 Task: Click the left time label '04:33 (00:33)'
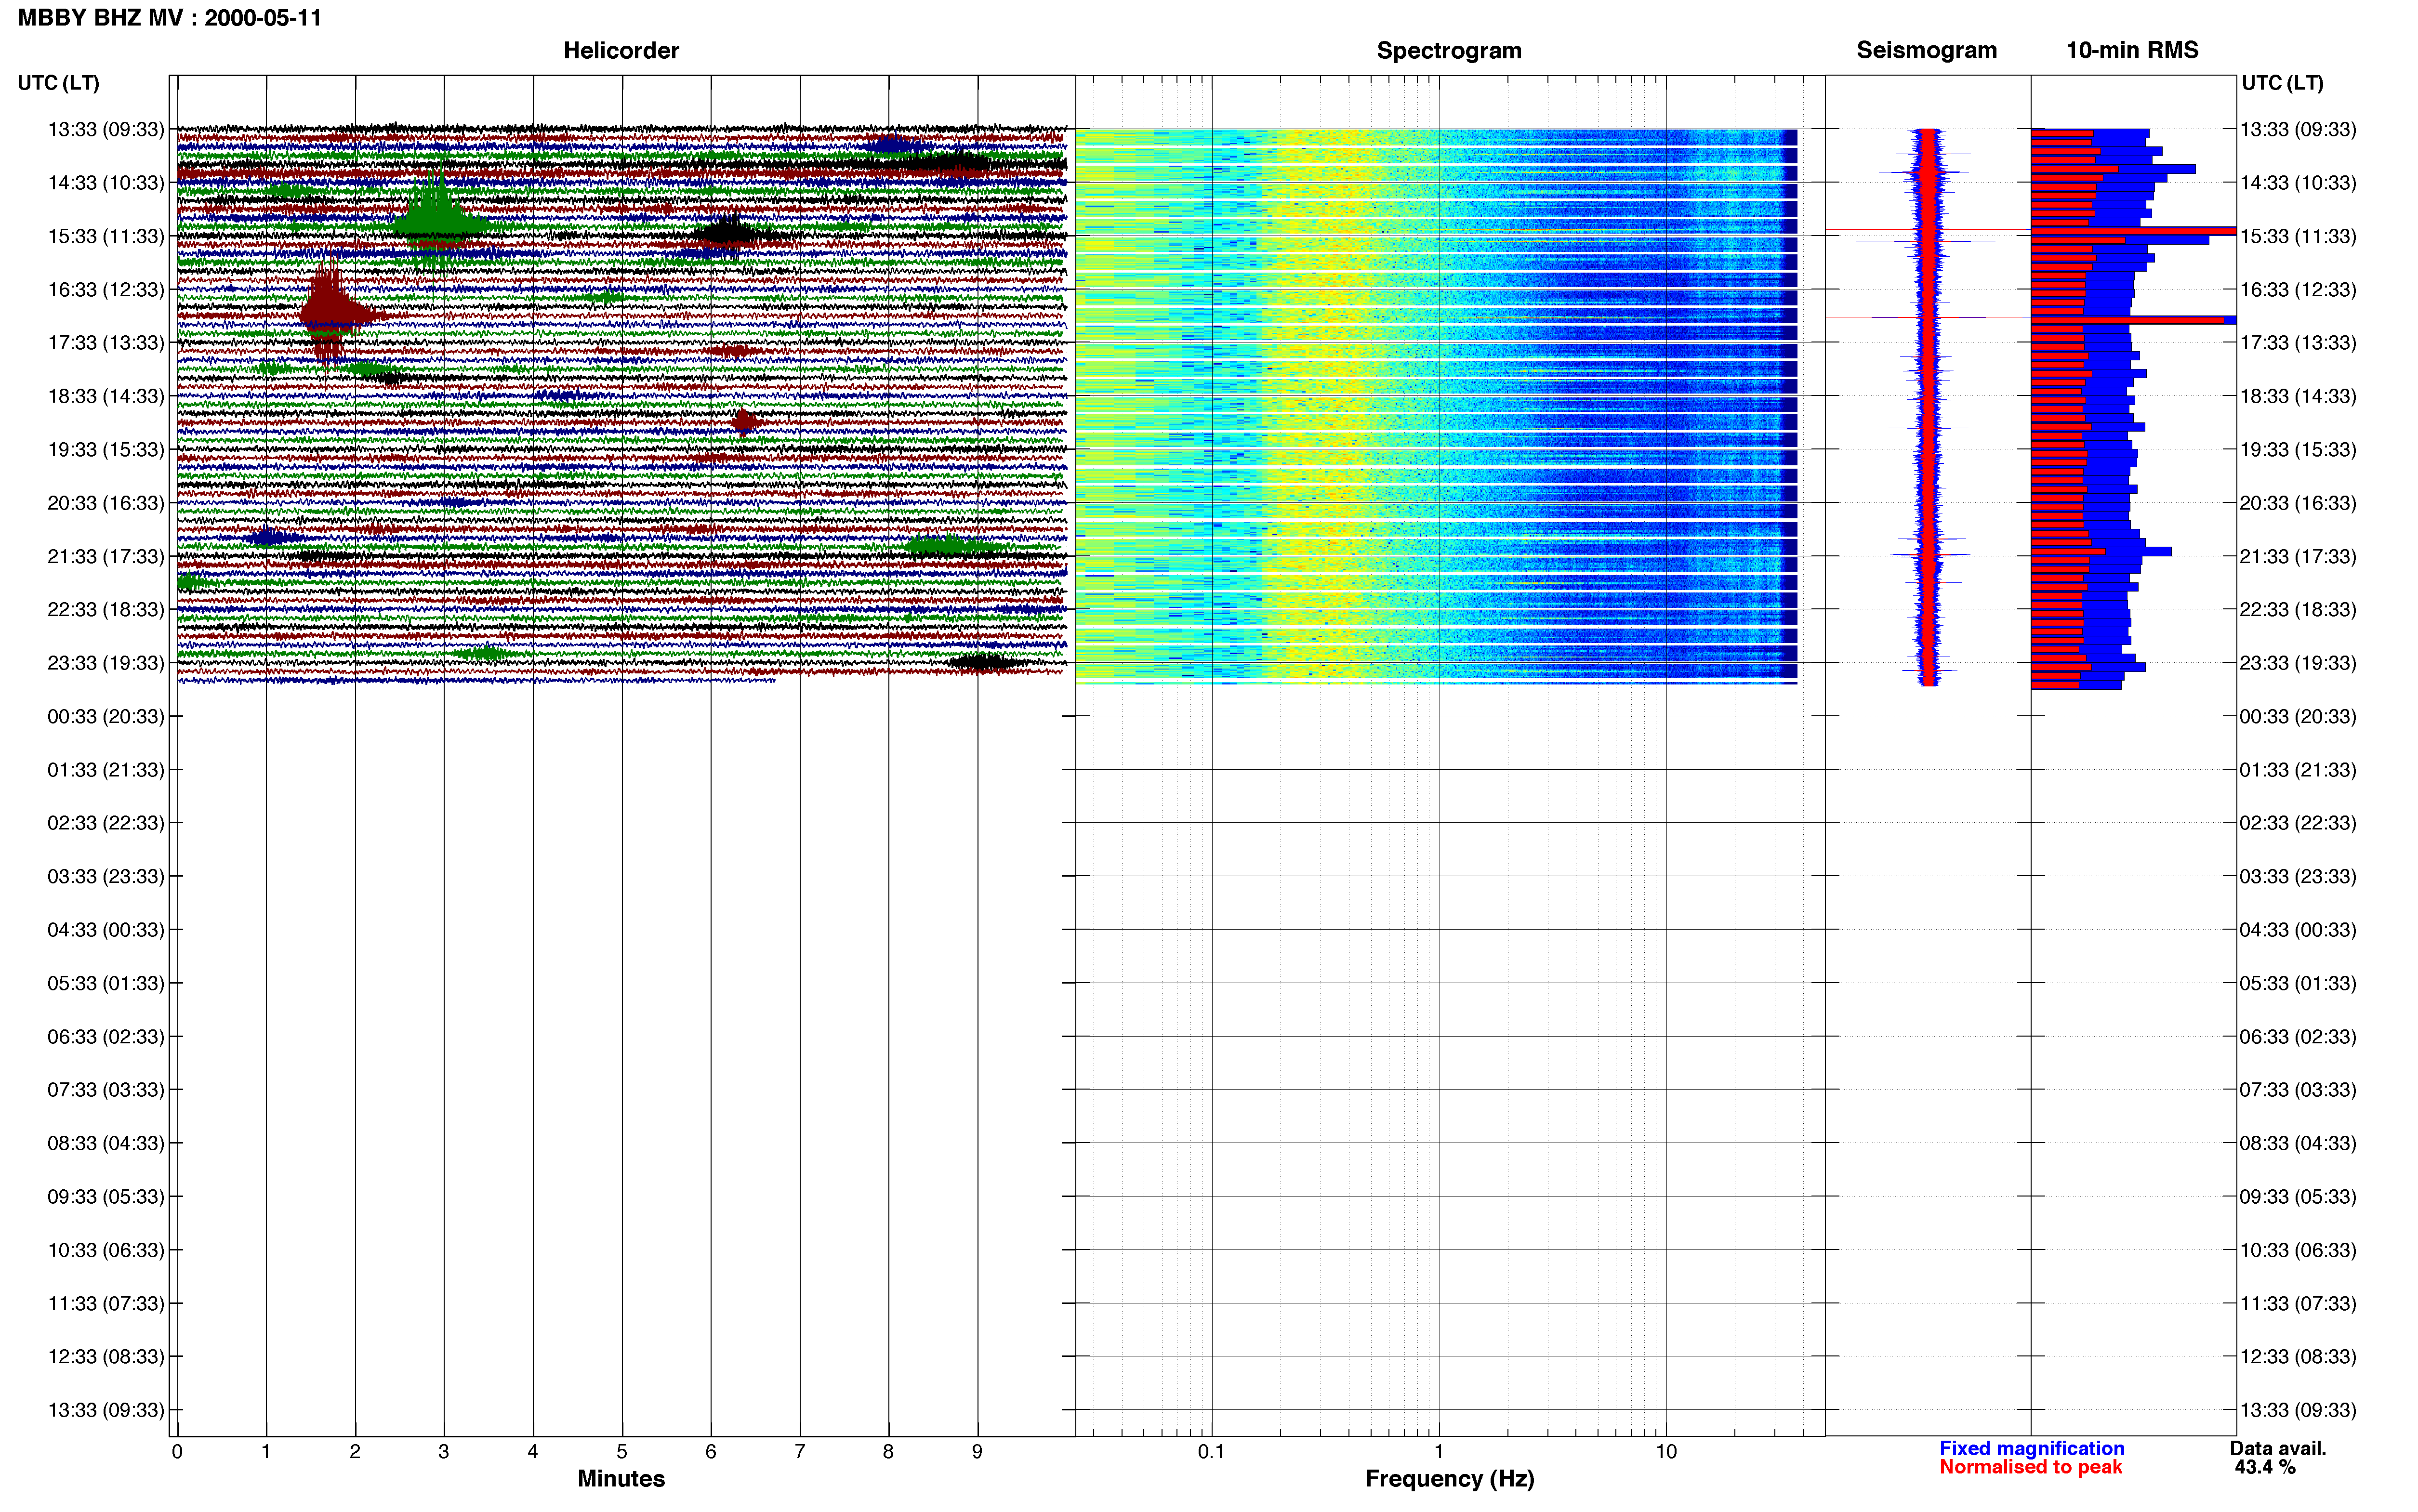[x=106, y=929]
